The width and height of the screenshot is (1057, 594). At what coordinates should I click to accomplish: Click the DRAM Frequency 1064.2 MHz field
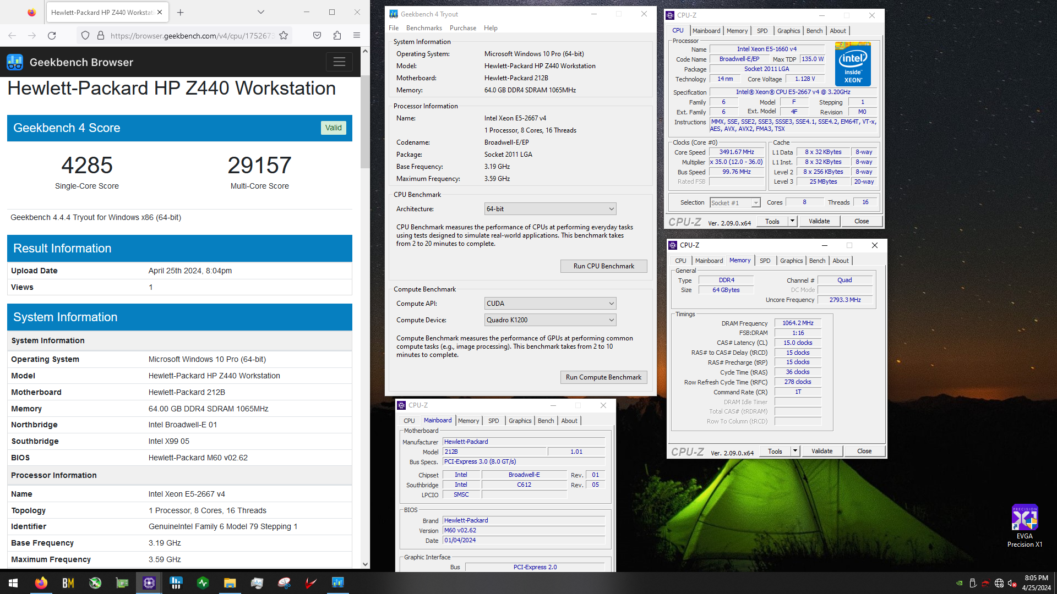[x=798, y=323]
